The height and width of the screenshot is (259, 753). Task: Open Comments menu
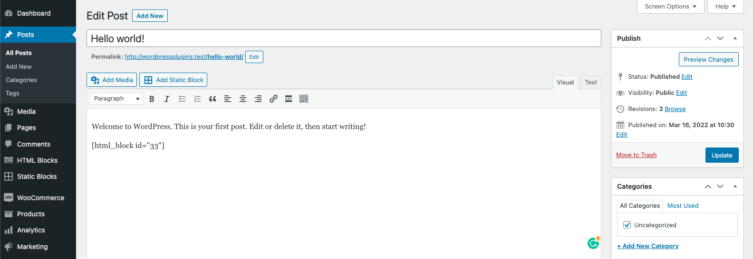click(38, 144)
